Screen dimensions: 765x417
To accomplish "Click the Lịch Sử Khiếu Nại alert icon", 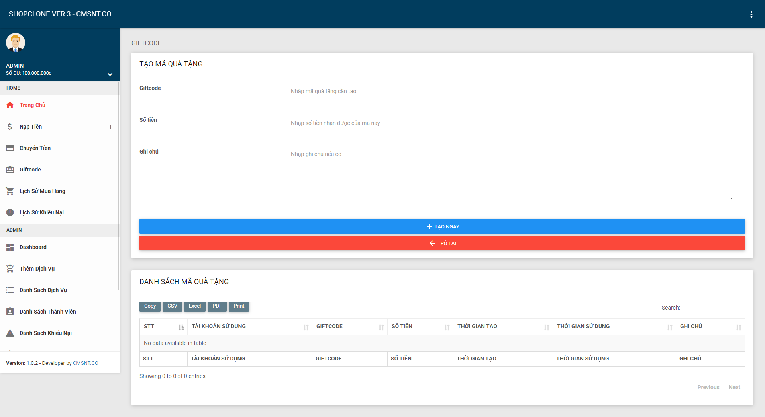I will (x=10, y=212).
